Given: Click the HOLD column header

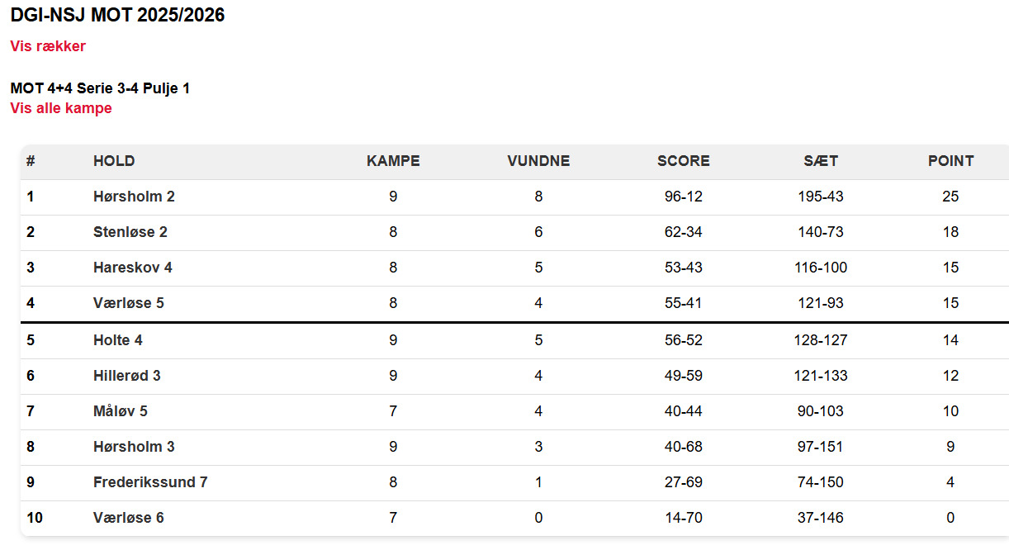Looking at the screenshot, I should 114,161.
